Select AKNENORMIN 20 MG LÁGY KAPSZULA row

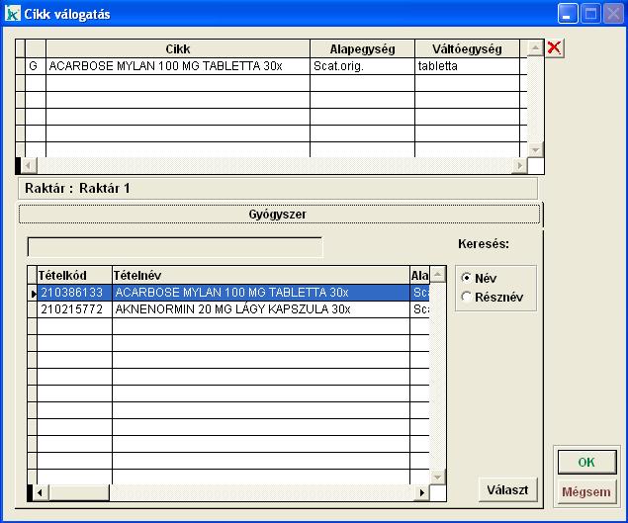(231, 309)
